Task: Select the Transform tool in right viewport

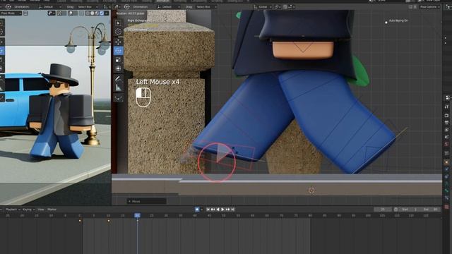Action: (x=118, y=68)
